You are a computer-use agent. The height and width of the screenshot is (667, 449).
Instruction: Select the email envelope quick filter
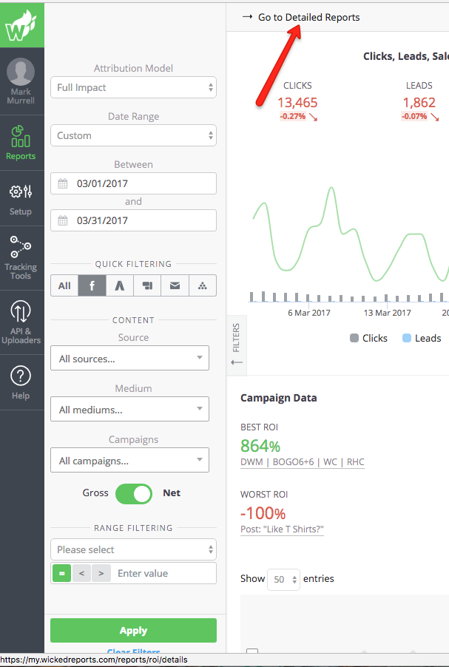pos(175,285)
